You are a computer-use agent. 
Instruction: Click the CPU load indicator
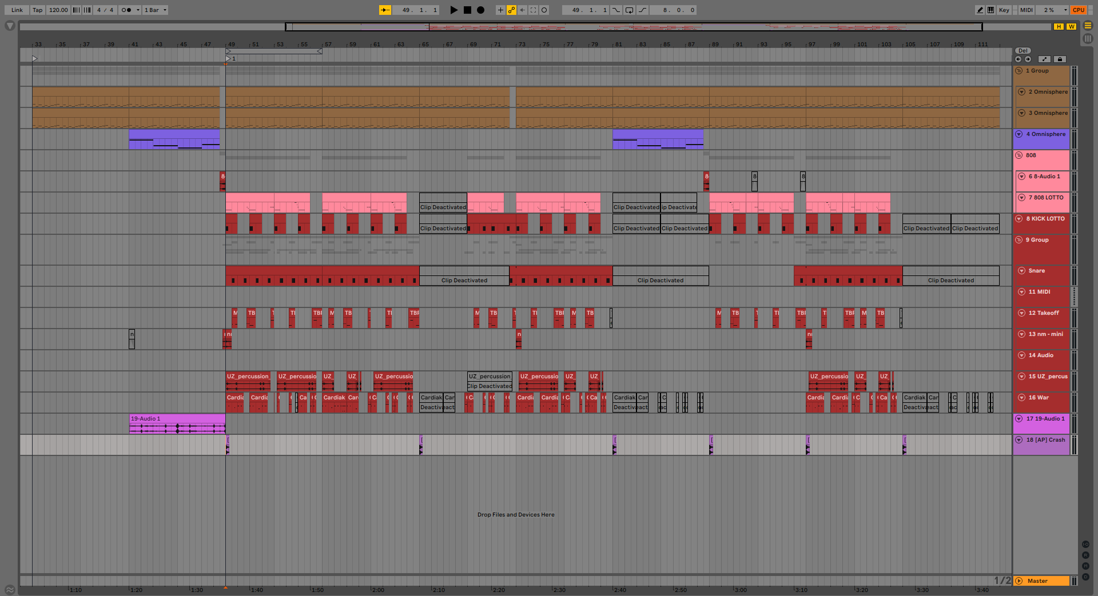pyautogui.click(x=1079, y=10)
